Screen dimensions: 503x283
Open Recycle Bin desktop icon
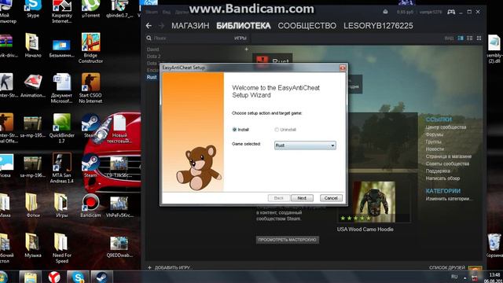click(494, 245)
